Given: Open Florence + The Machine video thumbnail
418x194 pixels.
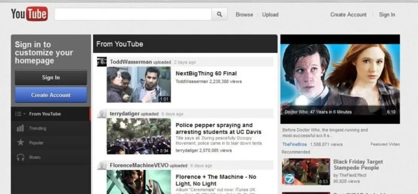Looking at the screenshot, I should (x=138, y=182).
